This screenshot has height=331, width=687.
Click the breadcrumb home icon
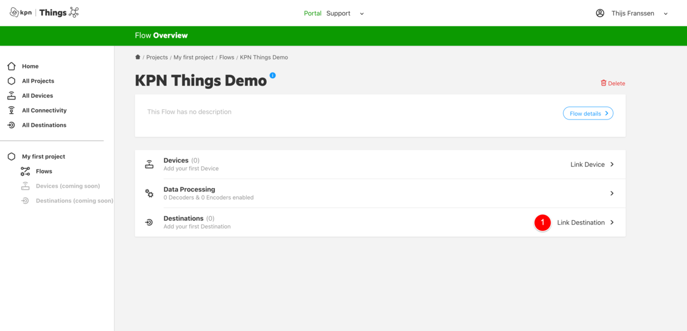pyautogui.click(x=137, y=57)
